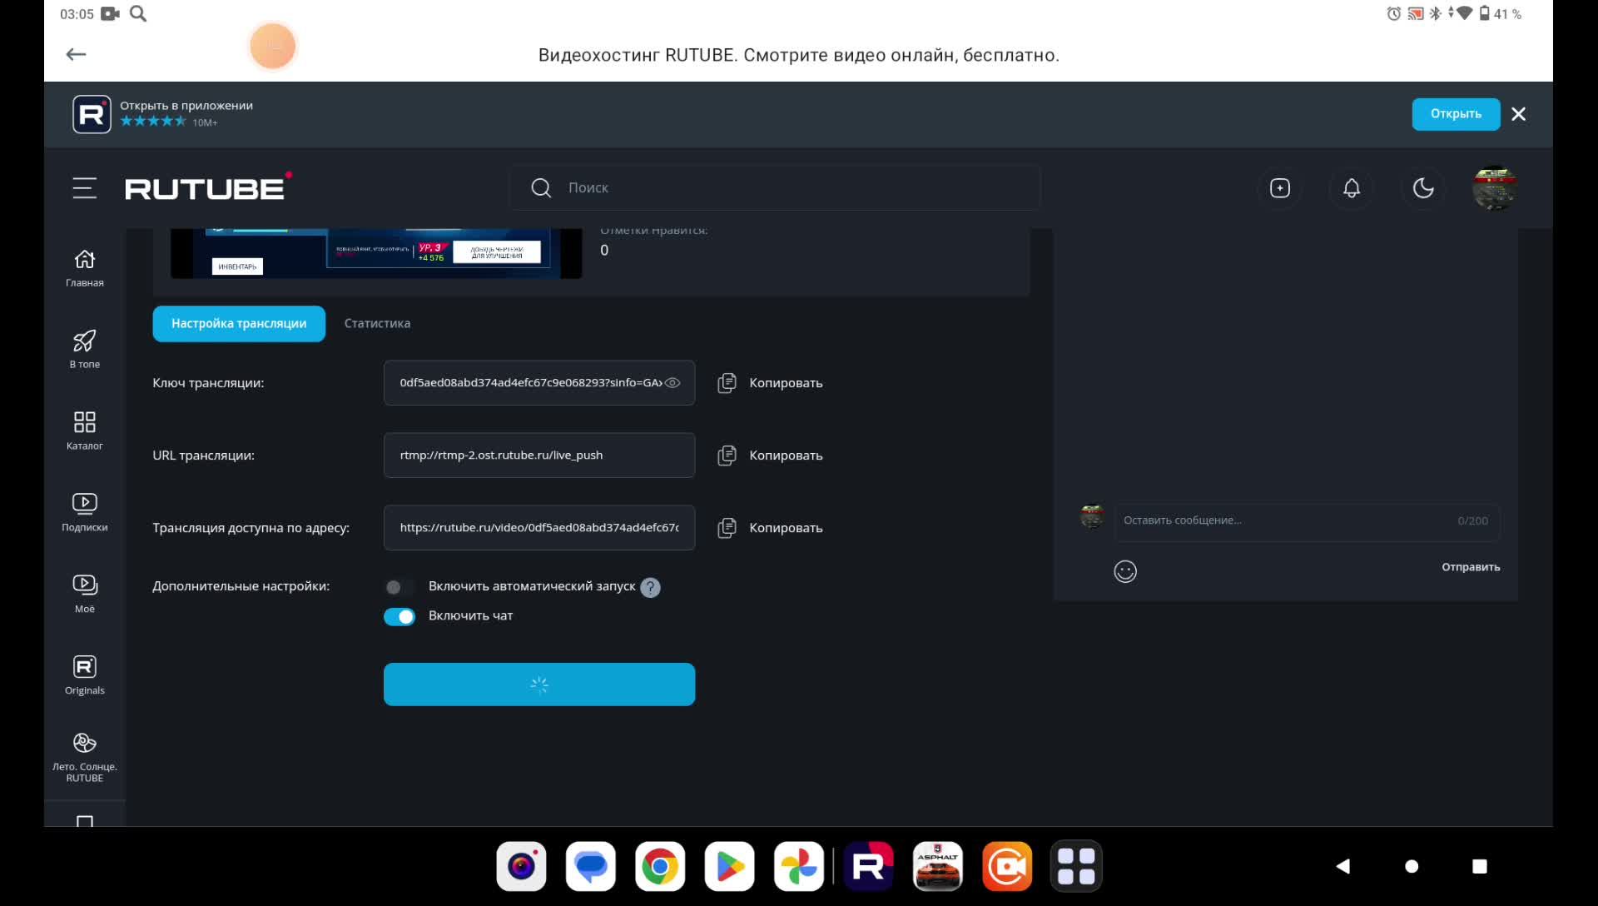The image size is (1598, 906).
Task: Click Открыть to open the RUTUBE app
Action: (x=1455, y=114)
